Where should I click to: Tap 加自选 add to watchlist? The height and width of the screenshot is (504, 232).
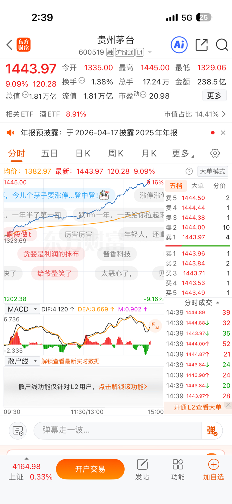pos(213,469)
